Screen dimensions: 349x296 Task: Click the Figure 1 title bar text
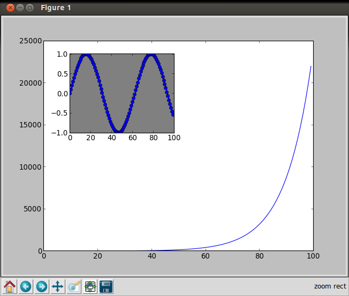56,8
